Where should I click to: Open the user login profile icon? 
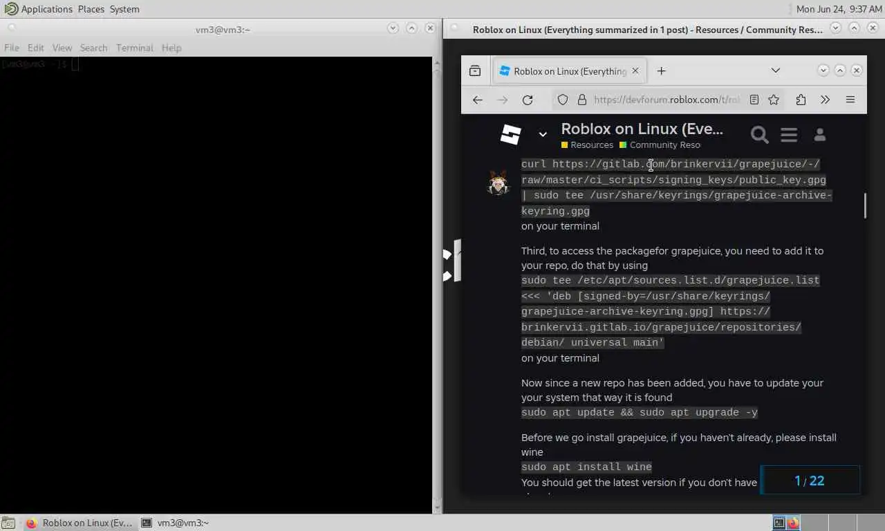(819, 135)
